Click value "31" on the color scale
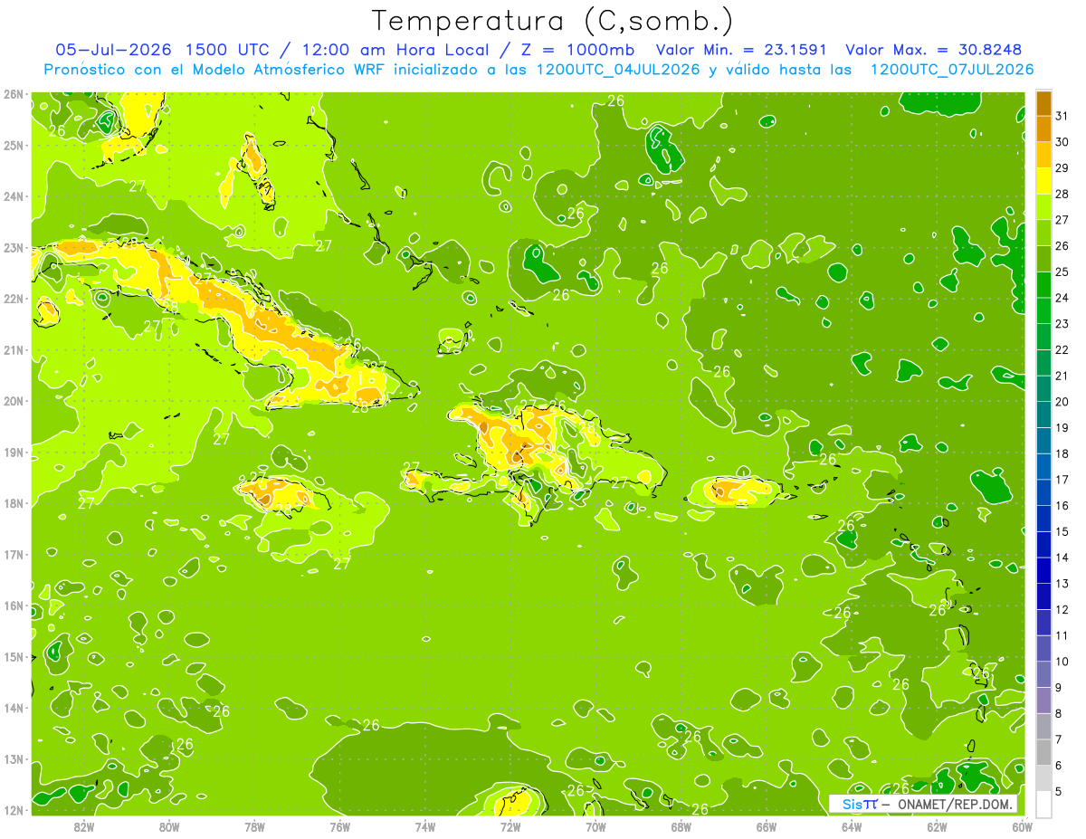This screenshot has height=839, width=1086. [x=1062, y=116]
